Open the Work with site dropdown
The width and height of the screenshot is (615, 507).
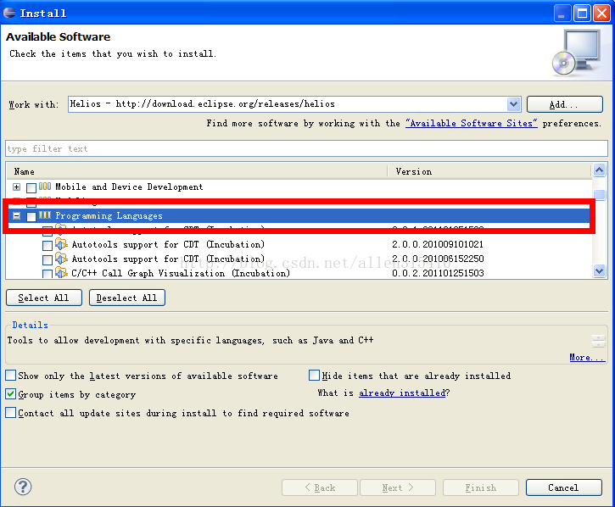point(513,104)
